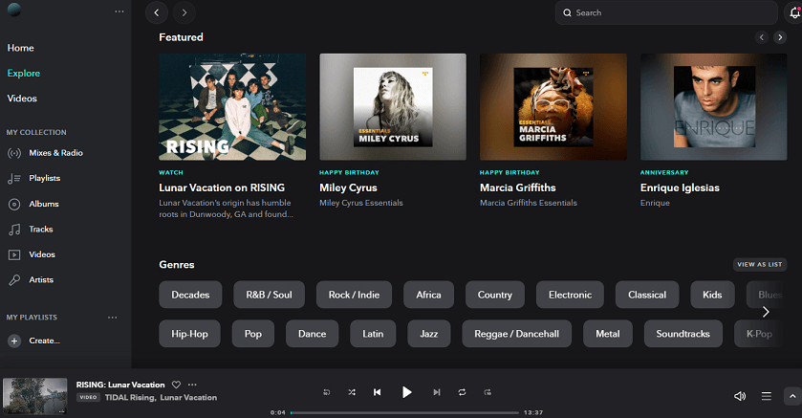Click the volume speaker icon
This screenshot has width=802, height=418.
[740, 396]
